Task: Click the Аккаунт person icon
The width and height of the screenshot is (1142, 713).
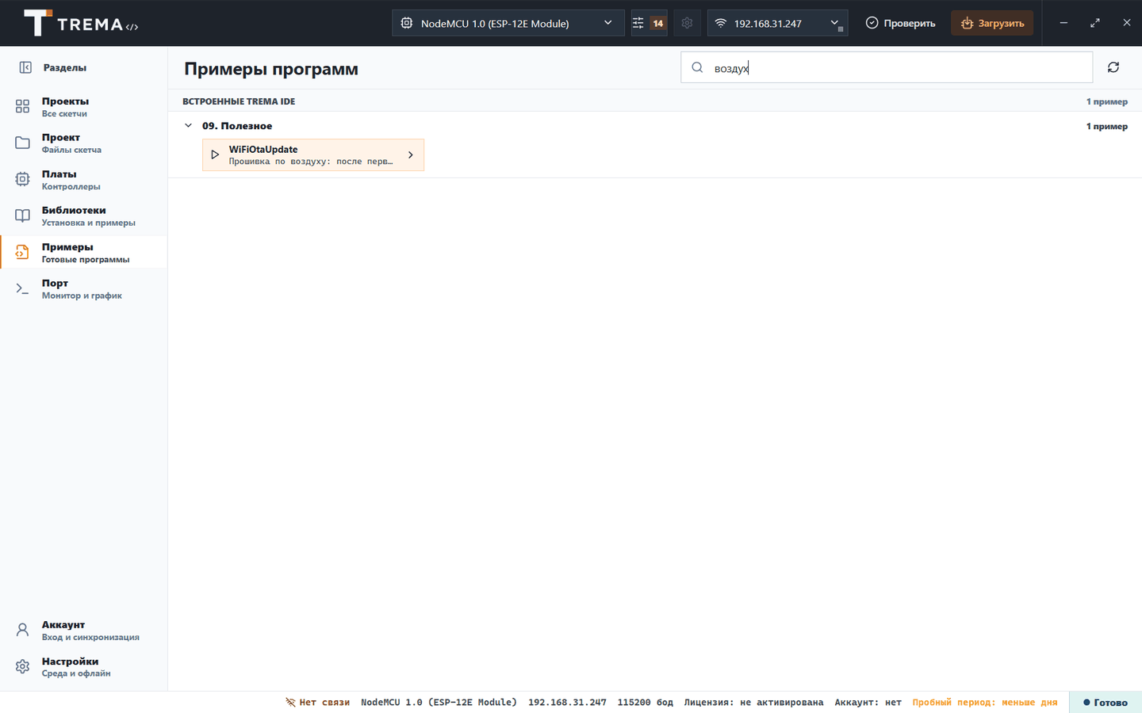Action: [x=22, y=630]
